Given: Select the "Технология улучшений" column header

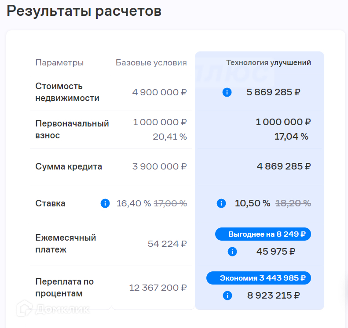Looking at the screenshot, I should tap(268, 63).
